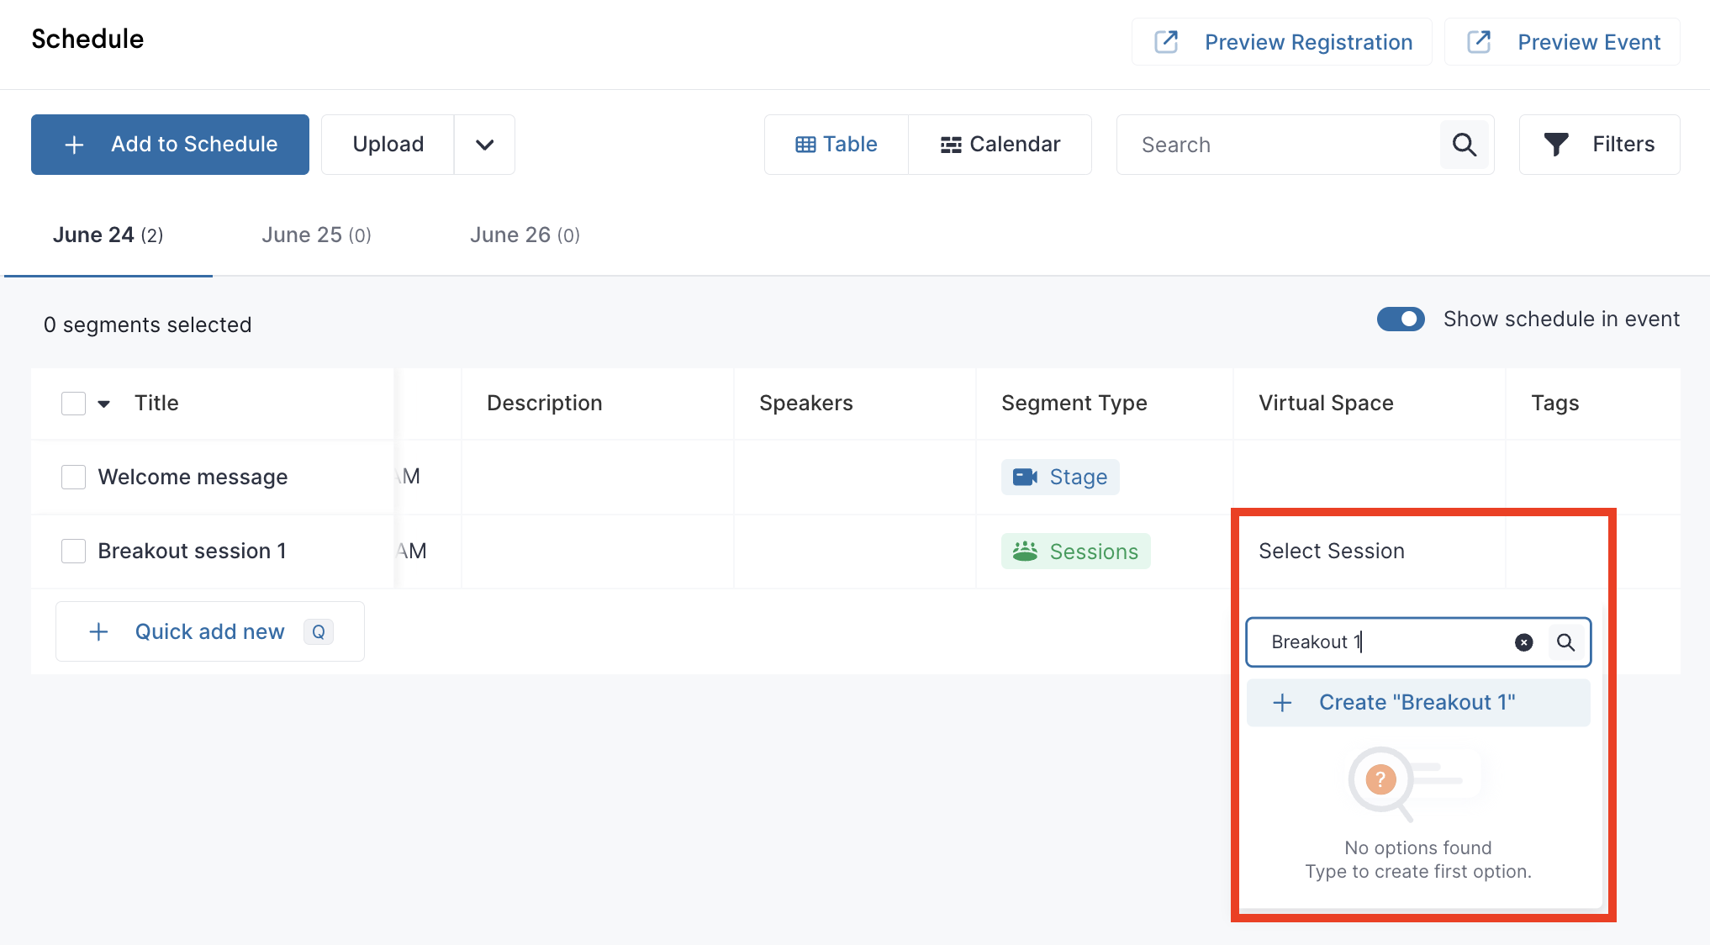Click the 0 segments selected text

pyautogui.click(x=147, y=325)
